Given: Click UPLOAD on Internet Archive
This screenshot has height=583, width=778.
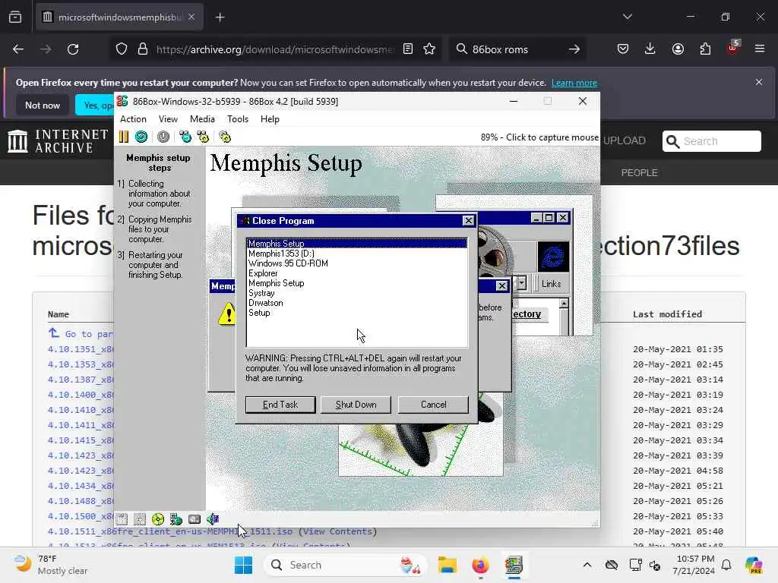Looking at the screenshot, I should [625, 140].
